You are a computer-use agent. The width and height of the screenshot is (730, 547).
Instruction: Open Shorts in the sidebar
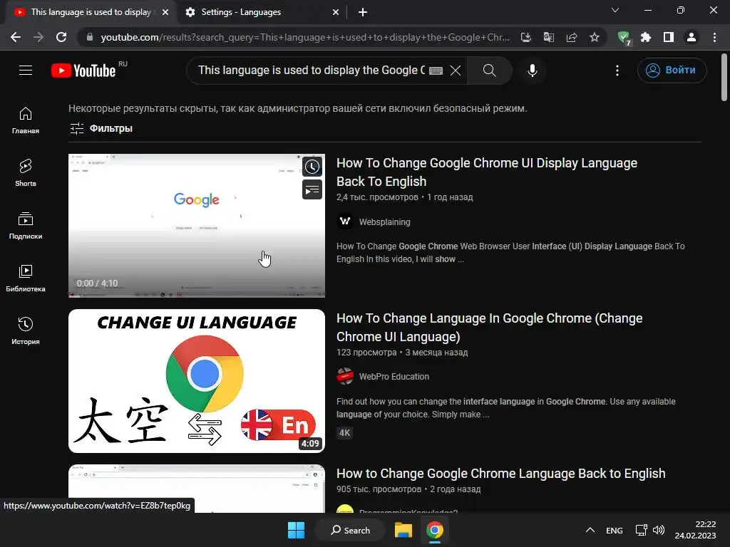point(26,172)
